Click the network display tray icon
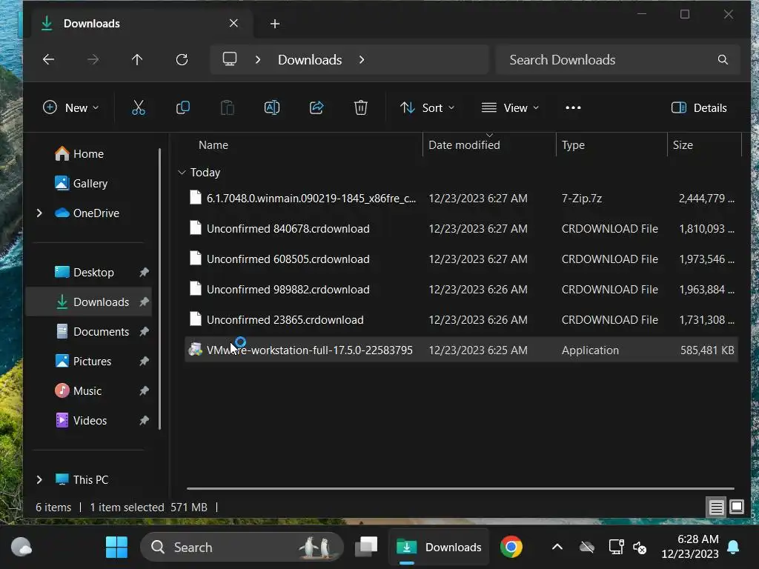Image resolution: width=759 pixels, height=569 pixels. tap(616, 548)
